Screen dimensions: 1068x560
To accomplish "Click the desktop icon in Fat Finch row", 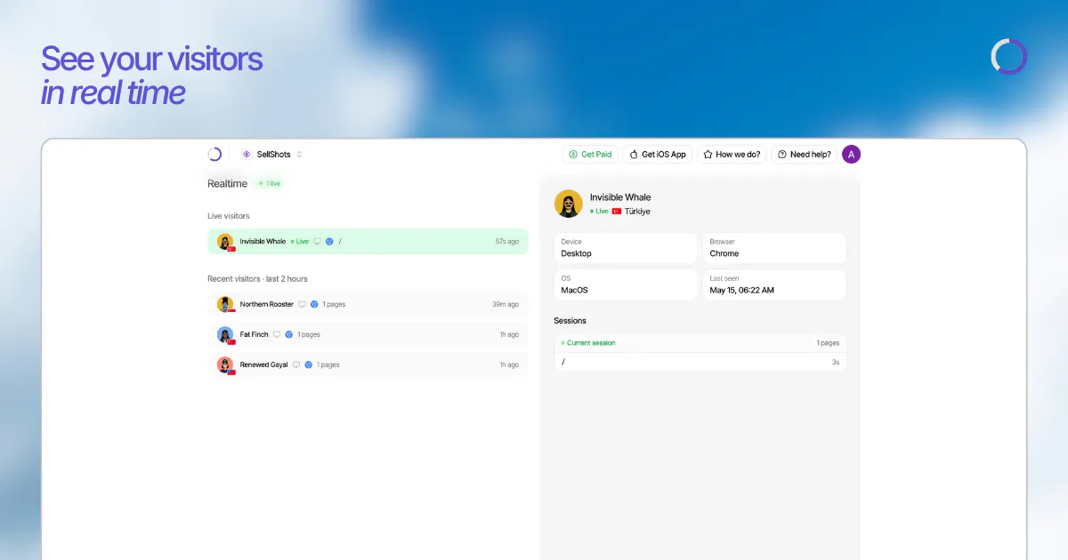I will click(277, 334).
